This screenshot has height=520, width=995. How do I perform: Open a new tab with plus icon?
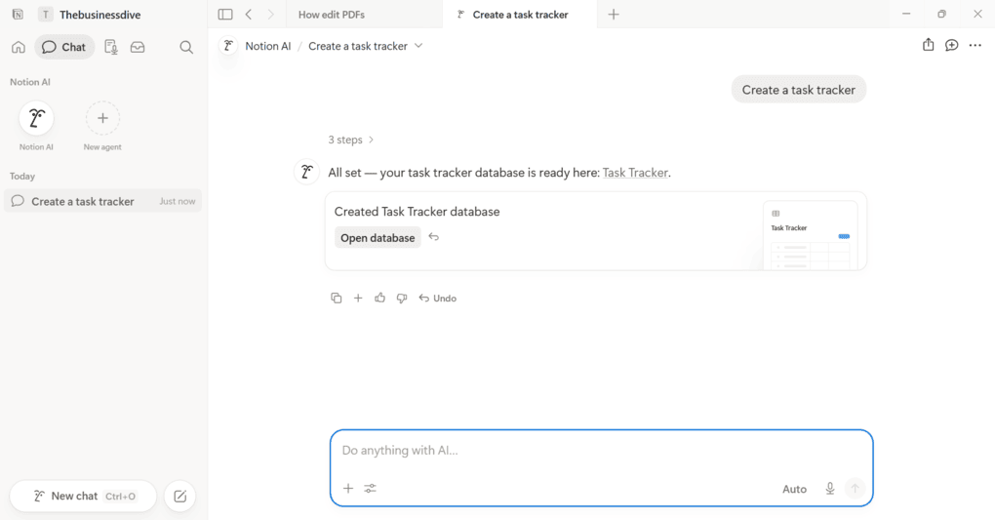614,14
